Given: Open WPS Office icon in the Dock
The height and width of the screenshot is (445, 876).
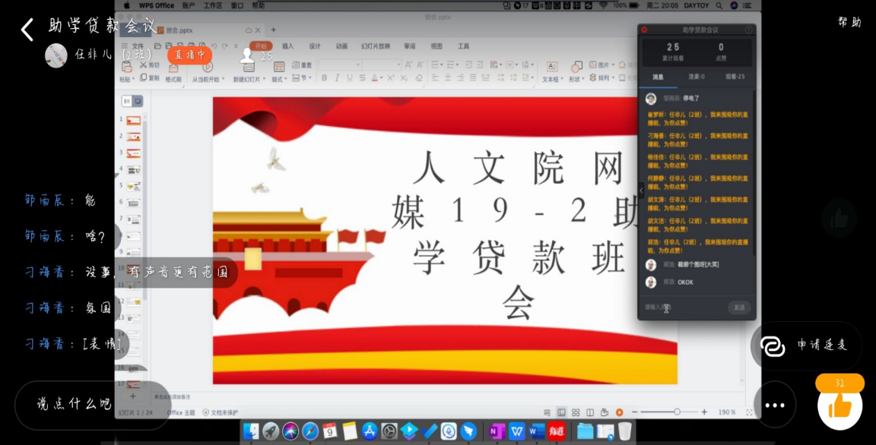Looking at the screenshot, I should (x=517, y=431).
